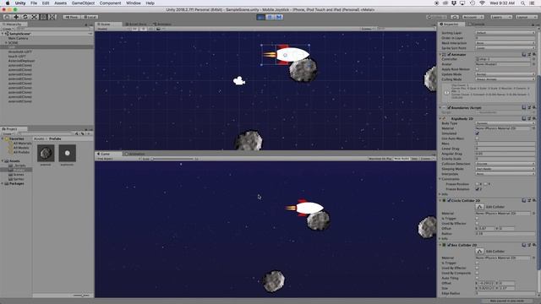The height and width of the screenshot is (304, 541).
Task: Toggle Freeze Rotation Z checkbox
Action: (477, 189)
